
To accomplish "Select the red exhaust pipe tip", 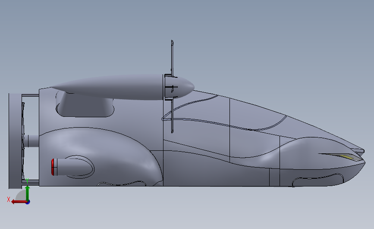I will tap(53, 167).
